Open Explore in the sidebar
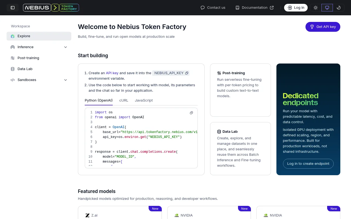Screen dimensions: 351x219 (39, 36)
